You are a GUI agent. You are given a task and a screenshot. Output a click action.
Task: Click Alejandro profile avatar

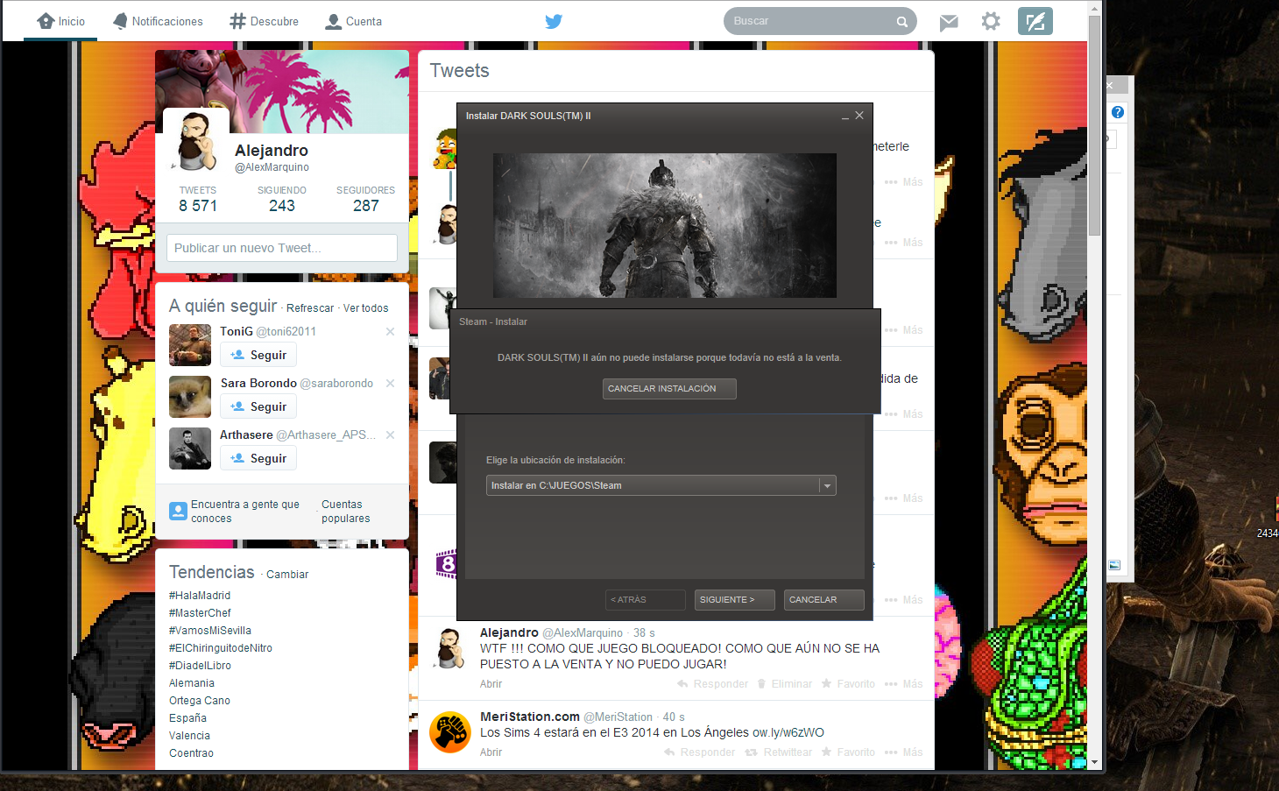click(197, 140)
